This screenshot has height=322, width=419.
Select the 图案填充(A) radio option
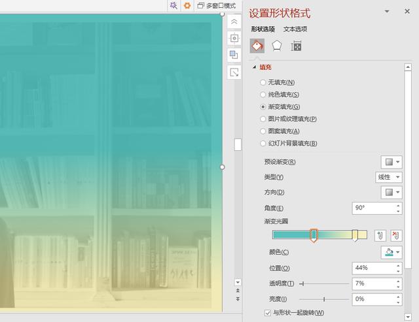point(263,131)
